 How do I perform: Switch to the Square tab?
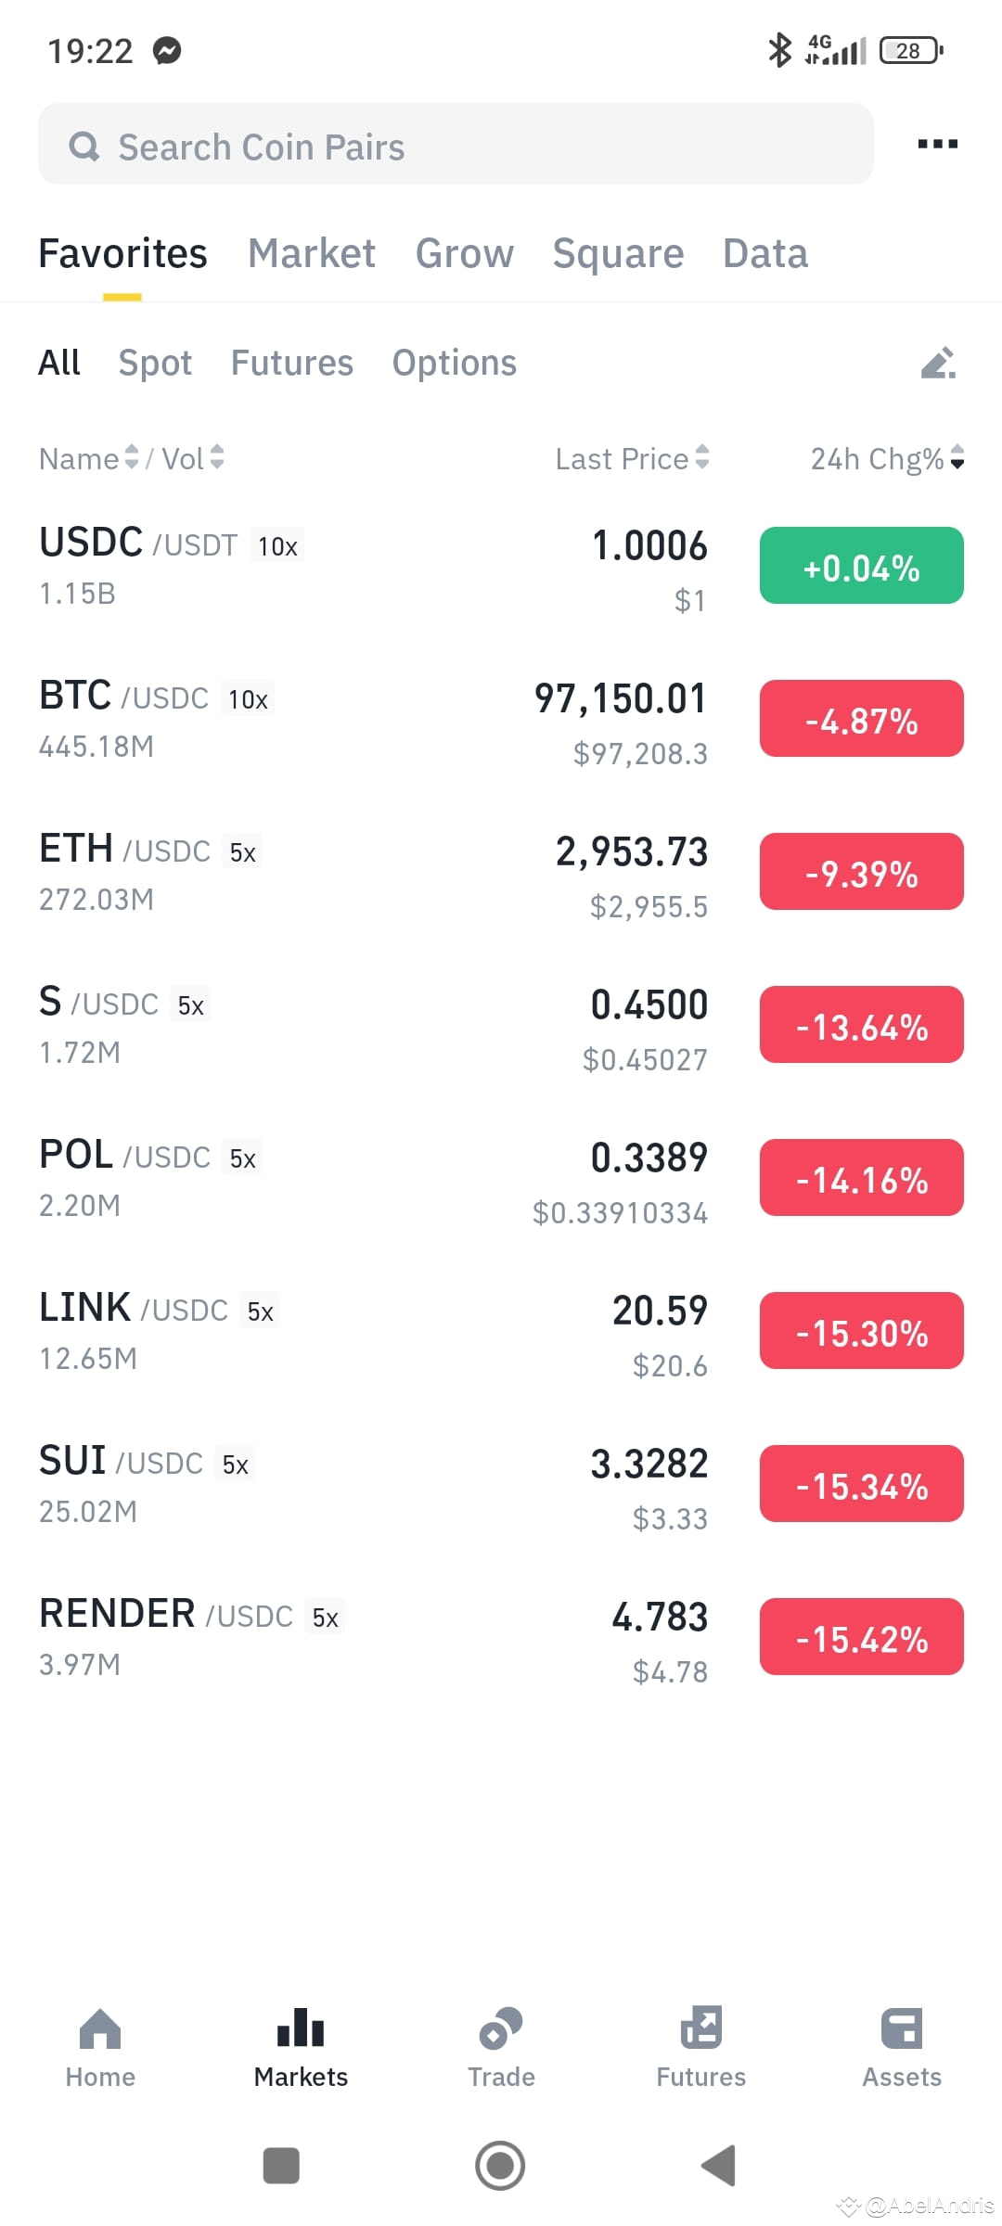click(x=618, y=253)
